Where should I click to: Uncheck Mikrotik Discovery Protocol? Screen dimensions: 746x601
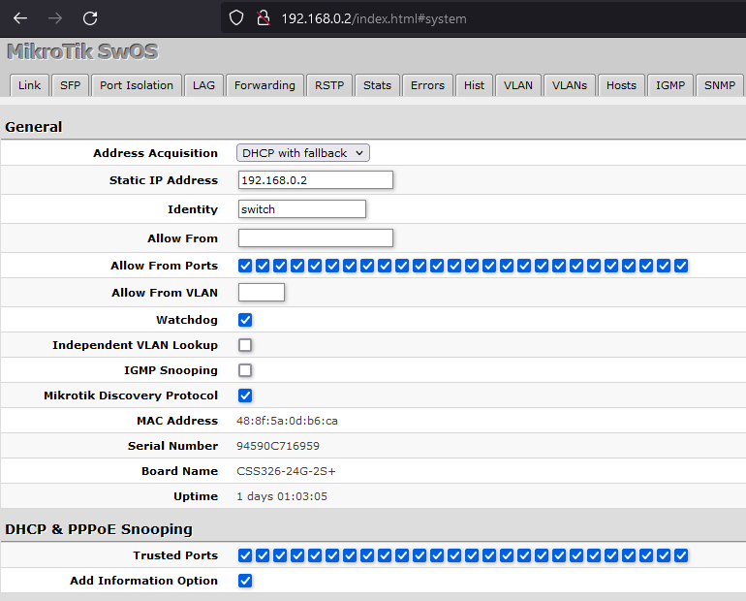coord(245,395)
